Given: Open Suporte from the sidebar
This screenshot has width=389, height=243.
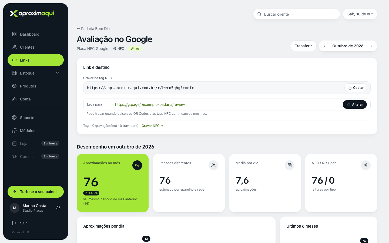Looking at the screenshot, I should [x=36, y=118].
